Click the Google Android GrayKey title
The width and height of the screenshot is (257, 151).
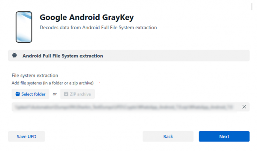pyautogui.click(x=87, y=17)
